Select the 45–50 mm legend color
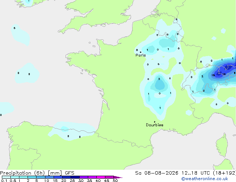 (109, 177)
